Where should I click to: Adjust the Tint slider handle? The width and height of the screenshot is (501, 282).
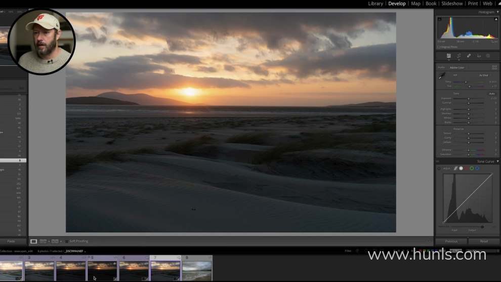click(469, 87)
